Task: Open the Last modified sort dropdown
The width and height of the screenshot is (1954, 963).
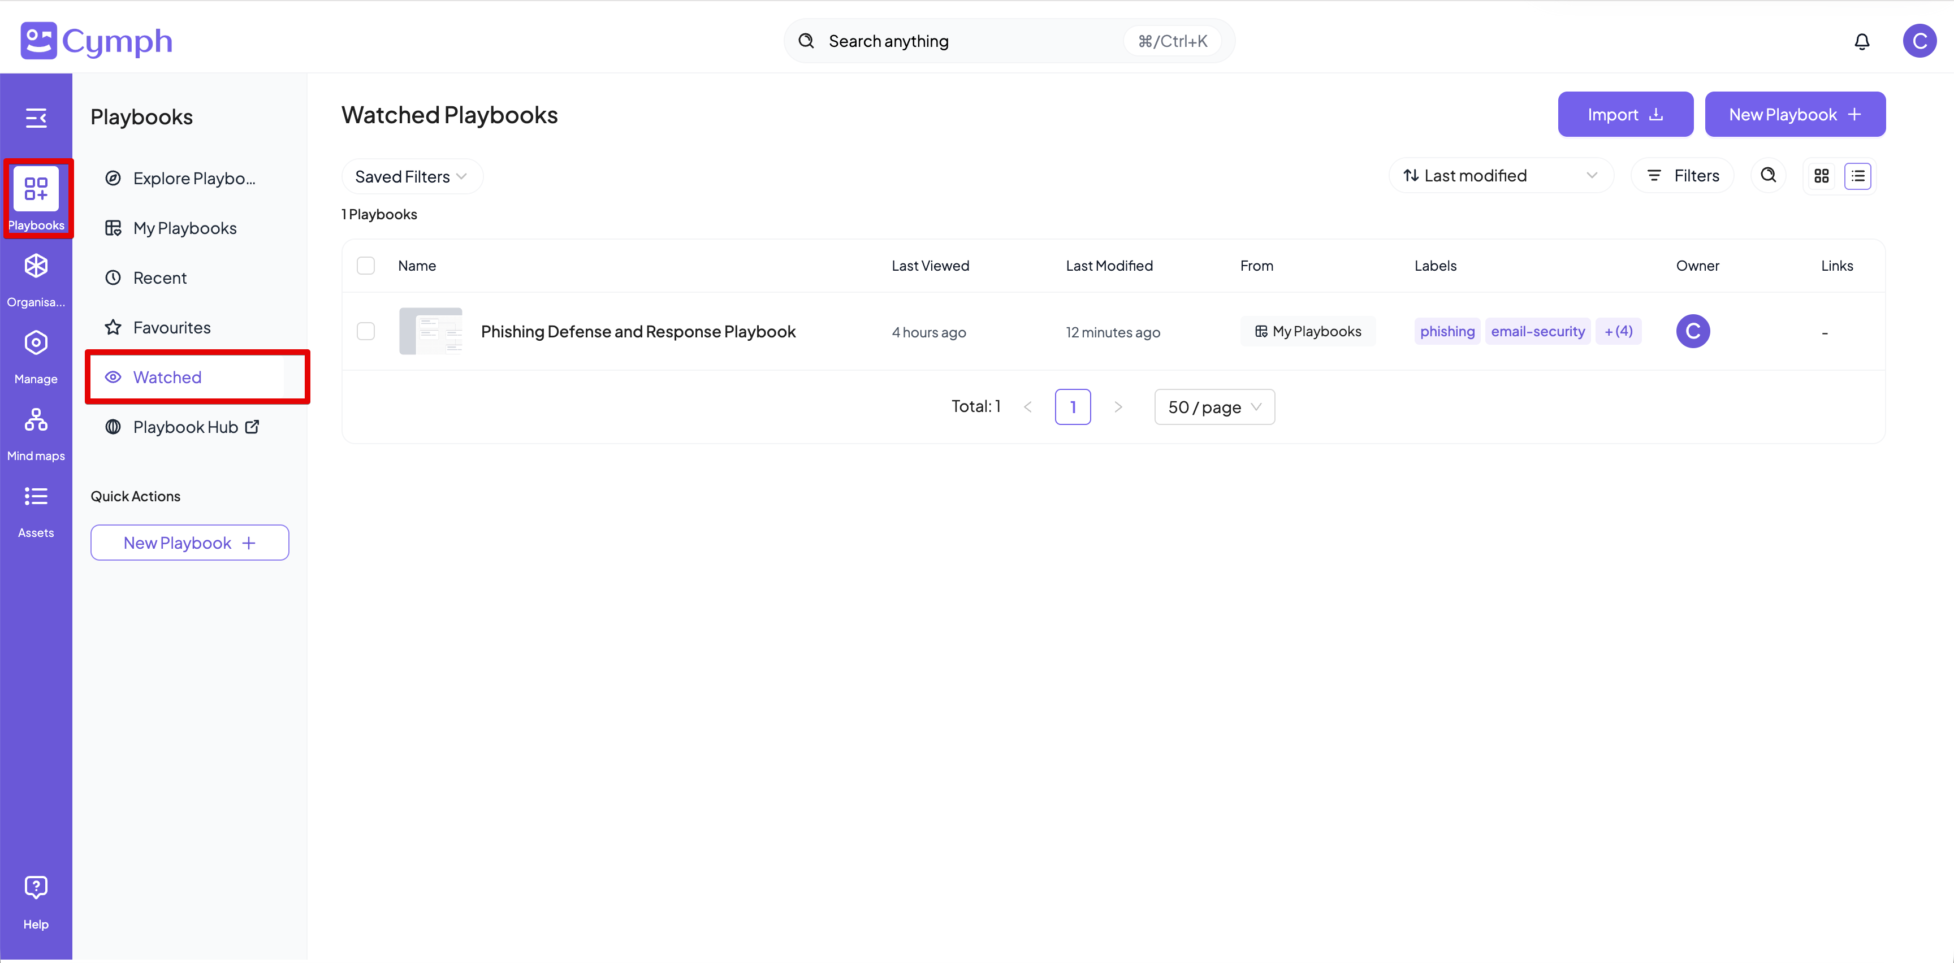Action: click(1499, 176)
